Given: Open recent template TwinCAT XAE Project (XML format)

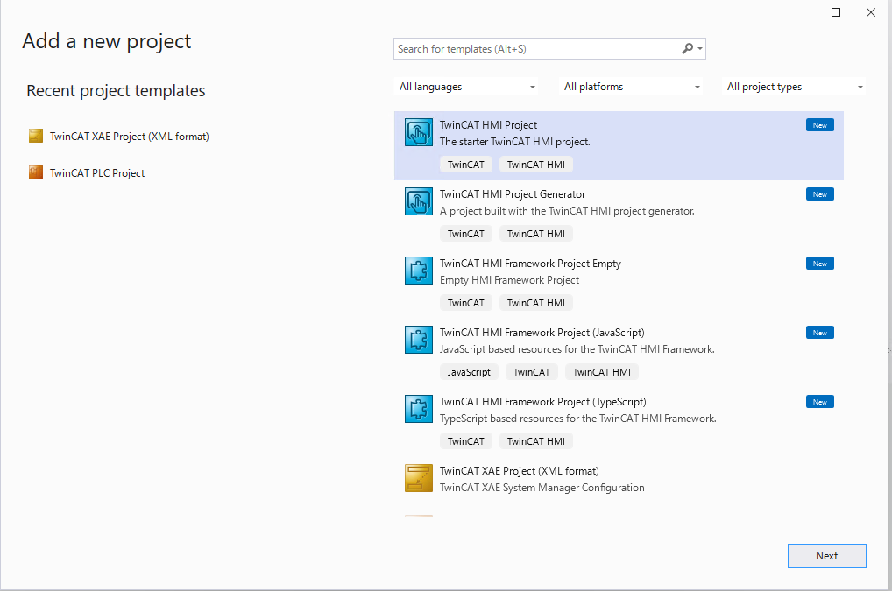Looking at the screenshot, I should click(x=129, y=137).
